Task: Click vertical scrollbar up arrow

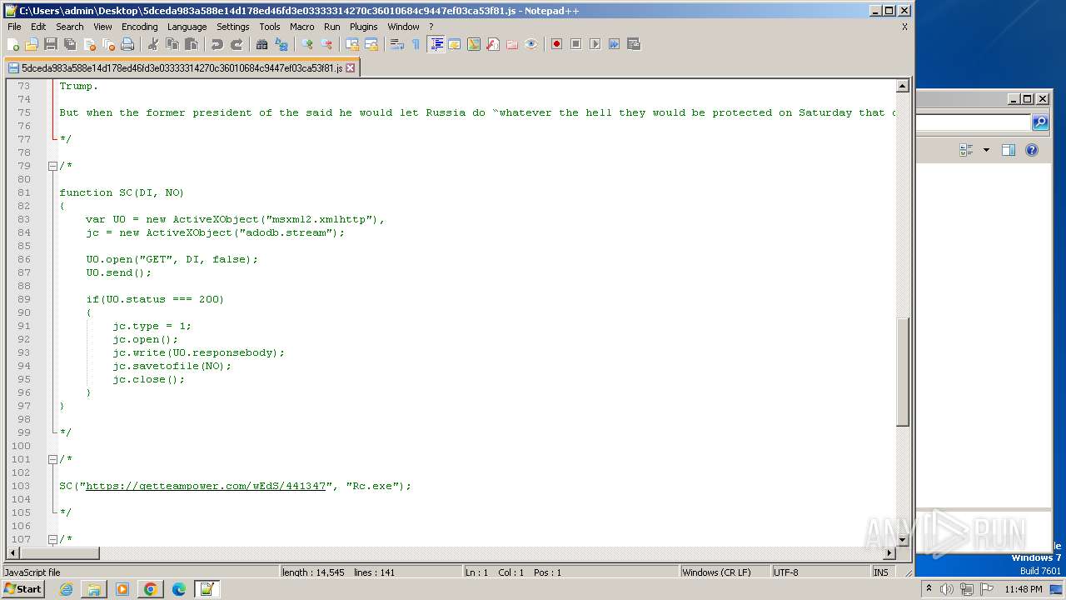Action: (903, 86)
